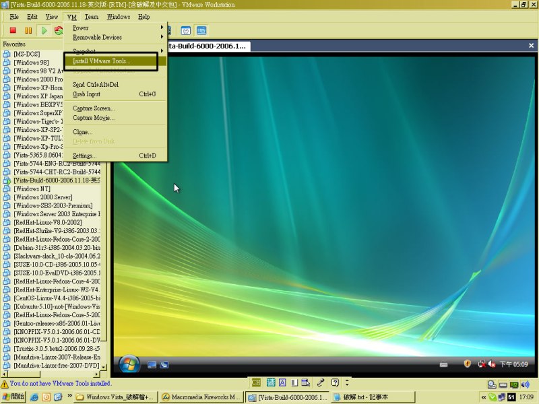Switch to Console view toolbar icon
This screenshot has width=539, height=404.
pos(201,30)
